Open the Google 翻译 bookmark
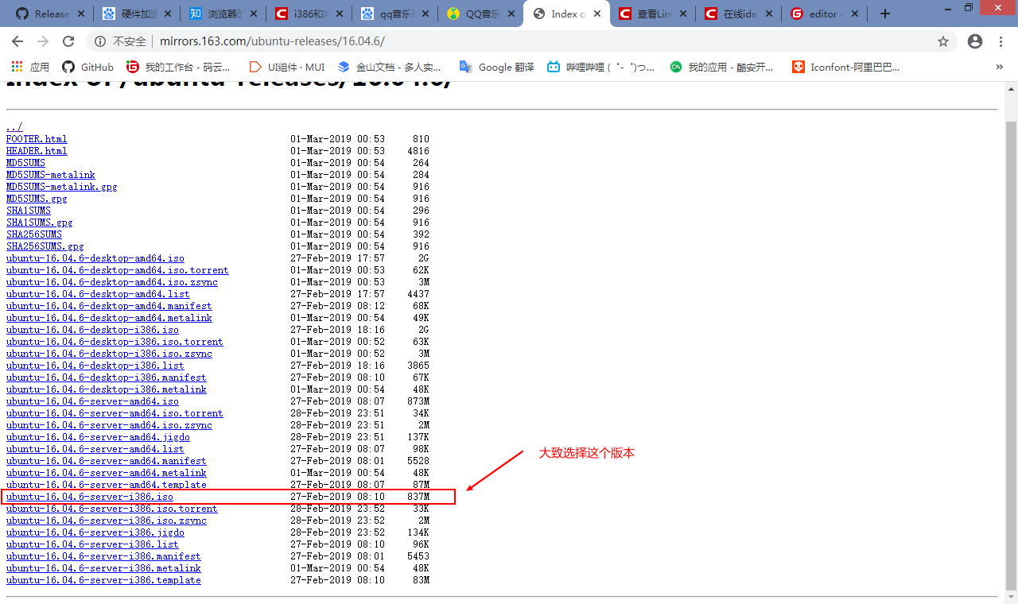This screenshot has height=604, width=1018. tap(496, 67)
